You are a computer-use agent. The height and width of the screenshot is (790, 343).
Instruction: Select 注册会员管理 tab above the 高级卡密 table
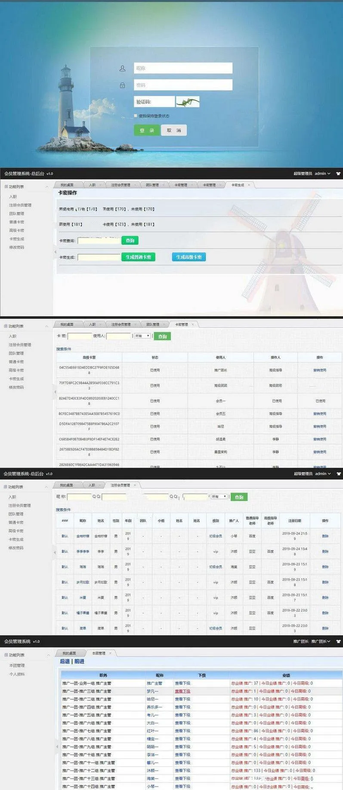pyautogui.click(x=121, y=324)
